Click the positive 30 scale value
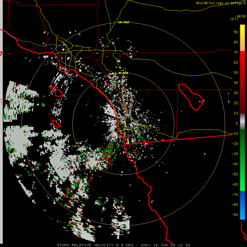 point(236,93)
